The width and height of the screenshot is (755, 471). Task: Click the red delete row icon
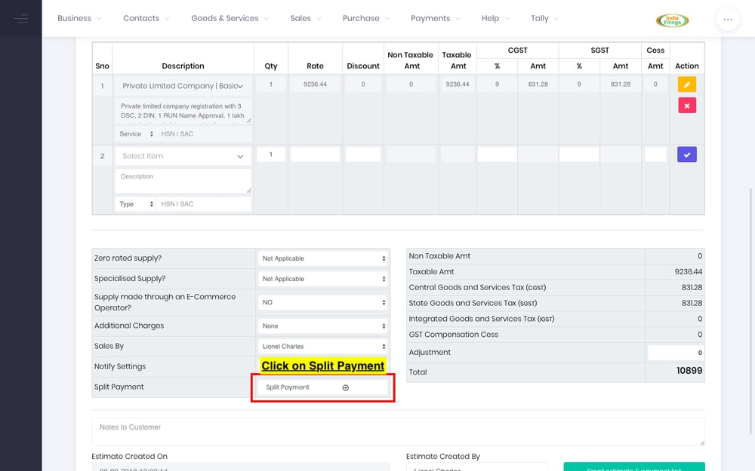(686, 106)
